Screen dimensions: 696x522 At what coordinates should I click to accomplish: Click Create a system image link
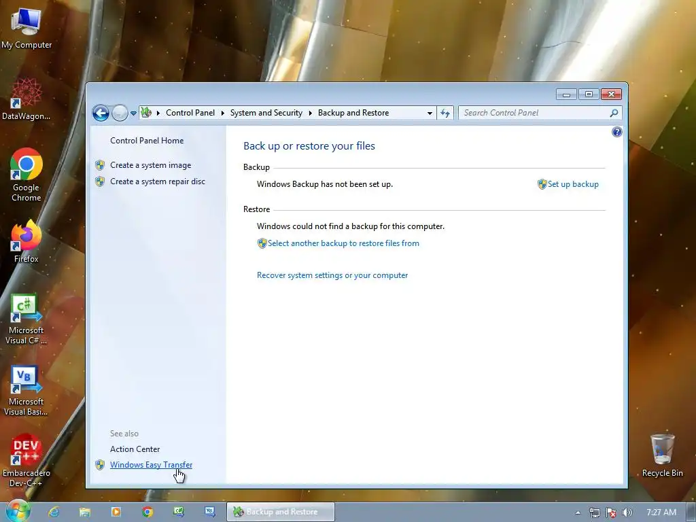150,165
